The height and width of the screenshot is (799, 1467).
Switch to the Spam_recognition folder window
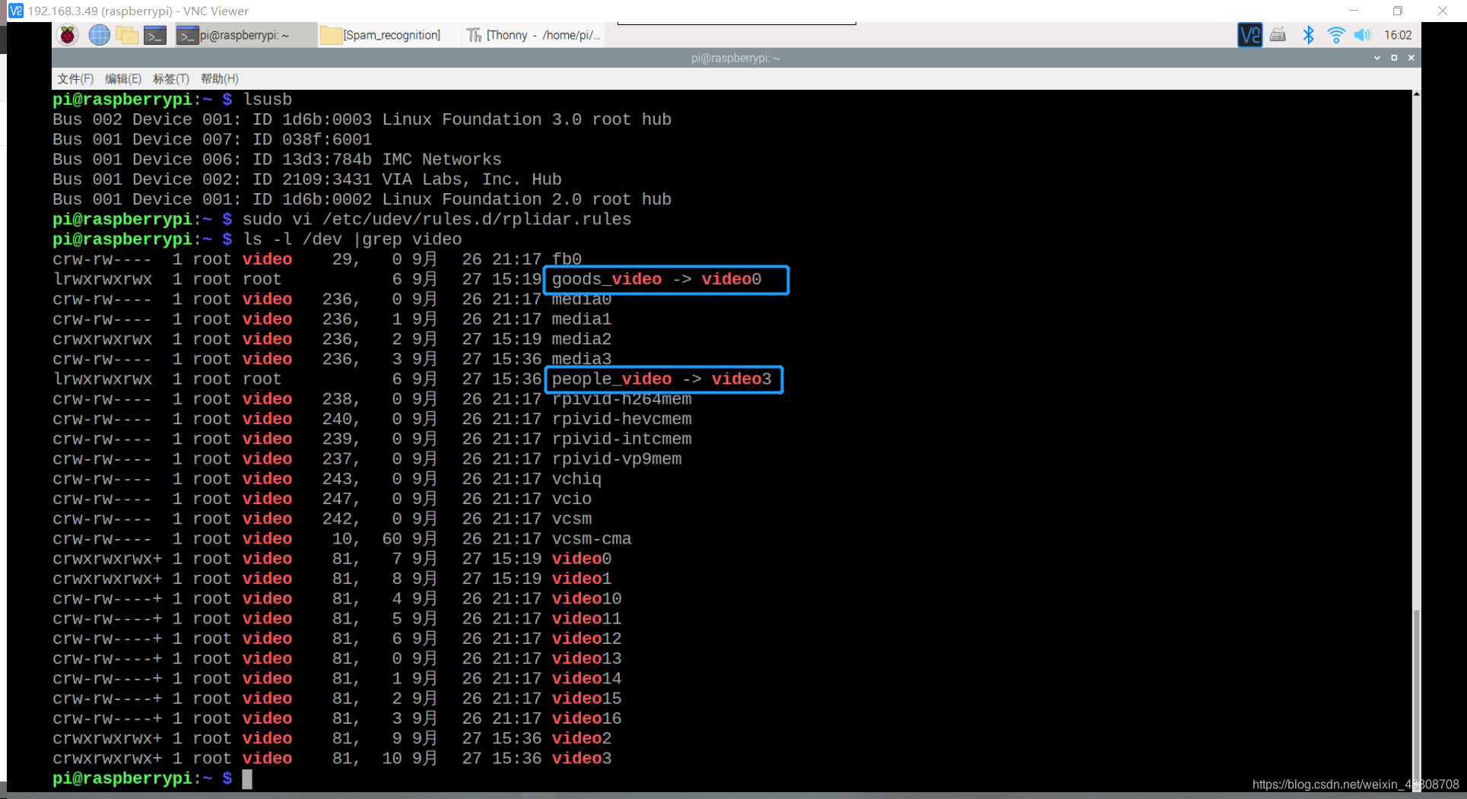(388, 35)
